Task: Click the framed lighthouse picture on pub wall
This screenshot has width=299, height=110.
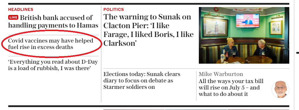Action: (x=215, y=27)
